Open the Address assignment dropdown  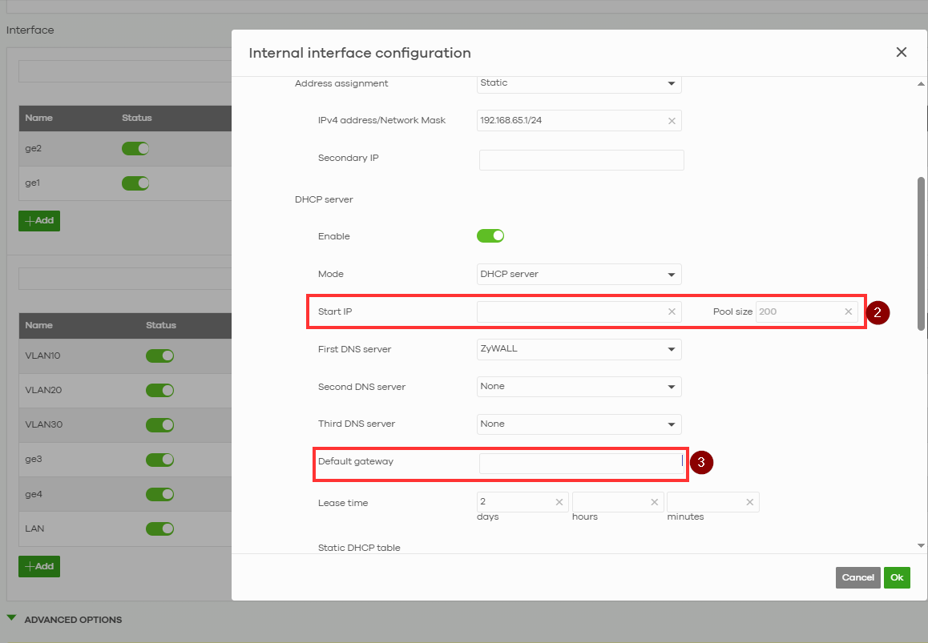[579, 83]
